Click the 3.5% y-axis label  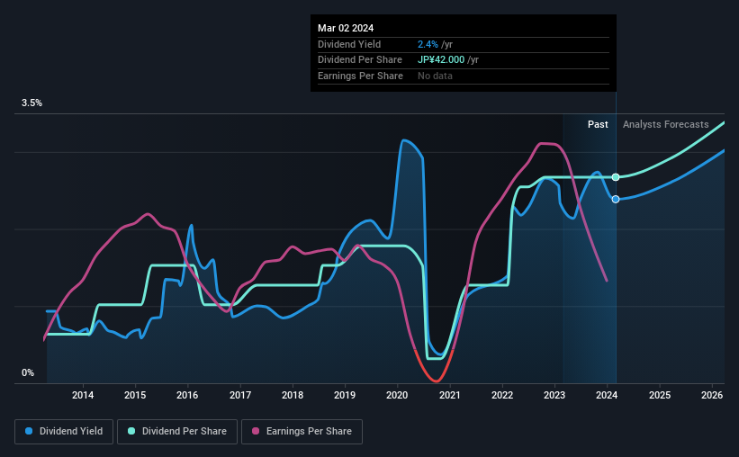coord(32,103)
